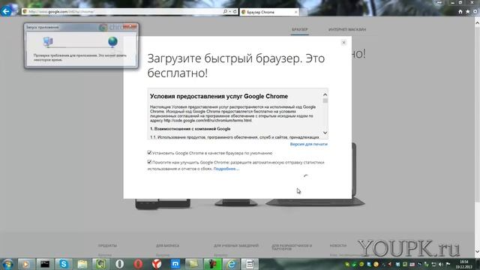The image size is (480, 270).
Task: Click the 1. Взаимоотношения с компанией Google text
Action: (190, 129)
